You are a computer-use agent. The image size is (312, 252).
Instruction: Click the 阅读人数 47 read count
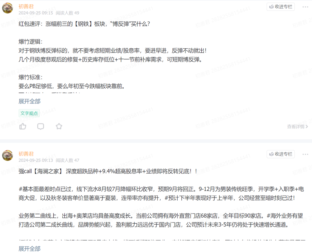pyautogui.click(x=67, y=160)
